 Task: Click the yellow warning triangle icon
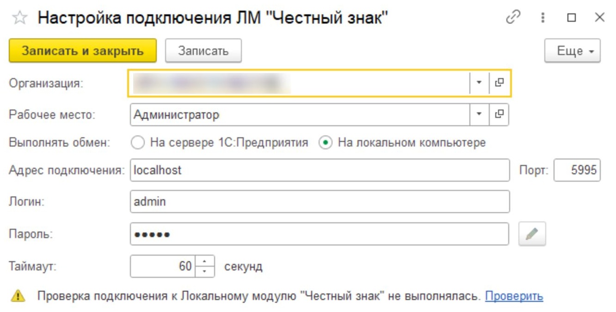click(x=18, y=295)
